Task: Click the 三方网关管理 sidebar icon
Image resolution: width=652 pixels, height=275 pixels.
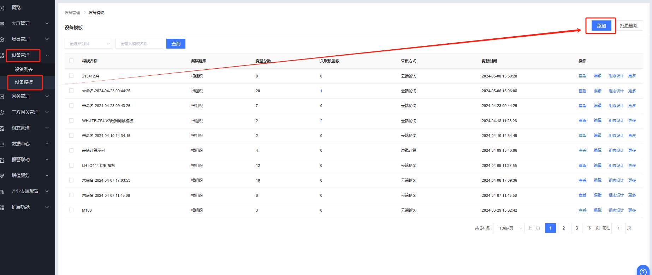Action: [2, 112]
